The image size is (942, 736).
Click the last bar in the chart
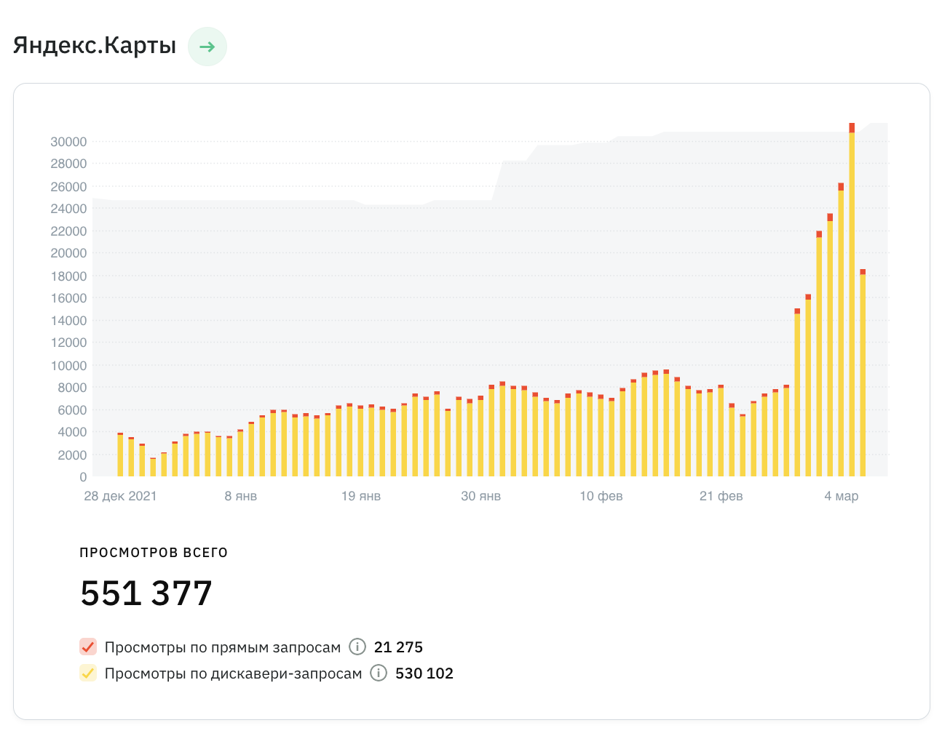point(863,372)
